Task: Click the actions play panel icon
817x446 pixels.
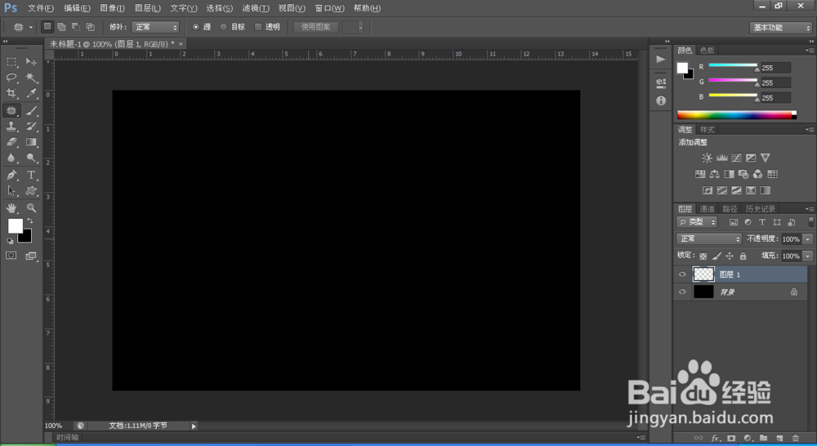Action: 661,59
